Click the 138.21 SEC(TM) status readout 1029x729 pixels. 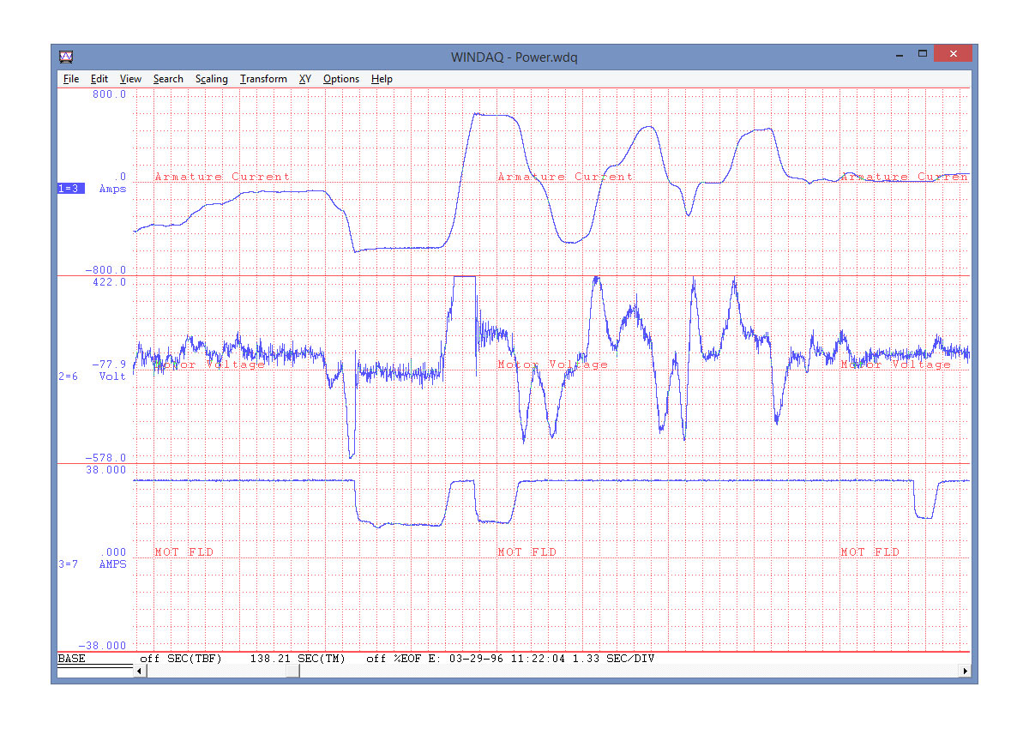(298, 659)
